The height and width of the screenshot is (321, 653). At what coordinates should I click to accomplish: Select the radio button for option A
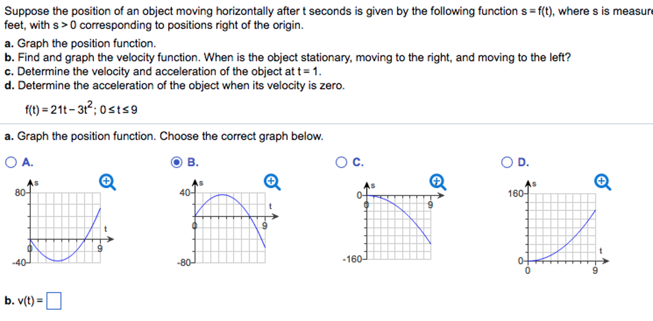[x=11, y=162]
